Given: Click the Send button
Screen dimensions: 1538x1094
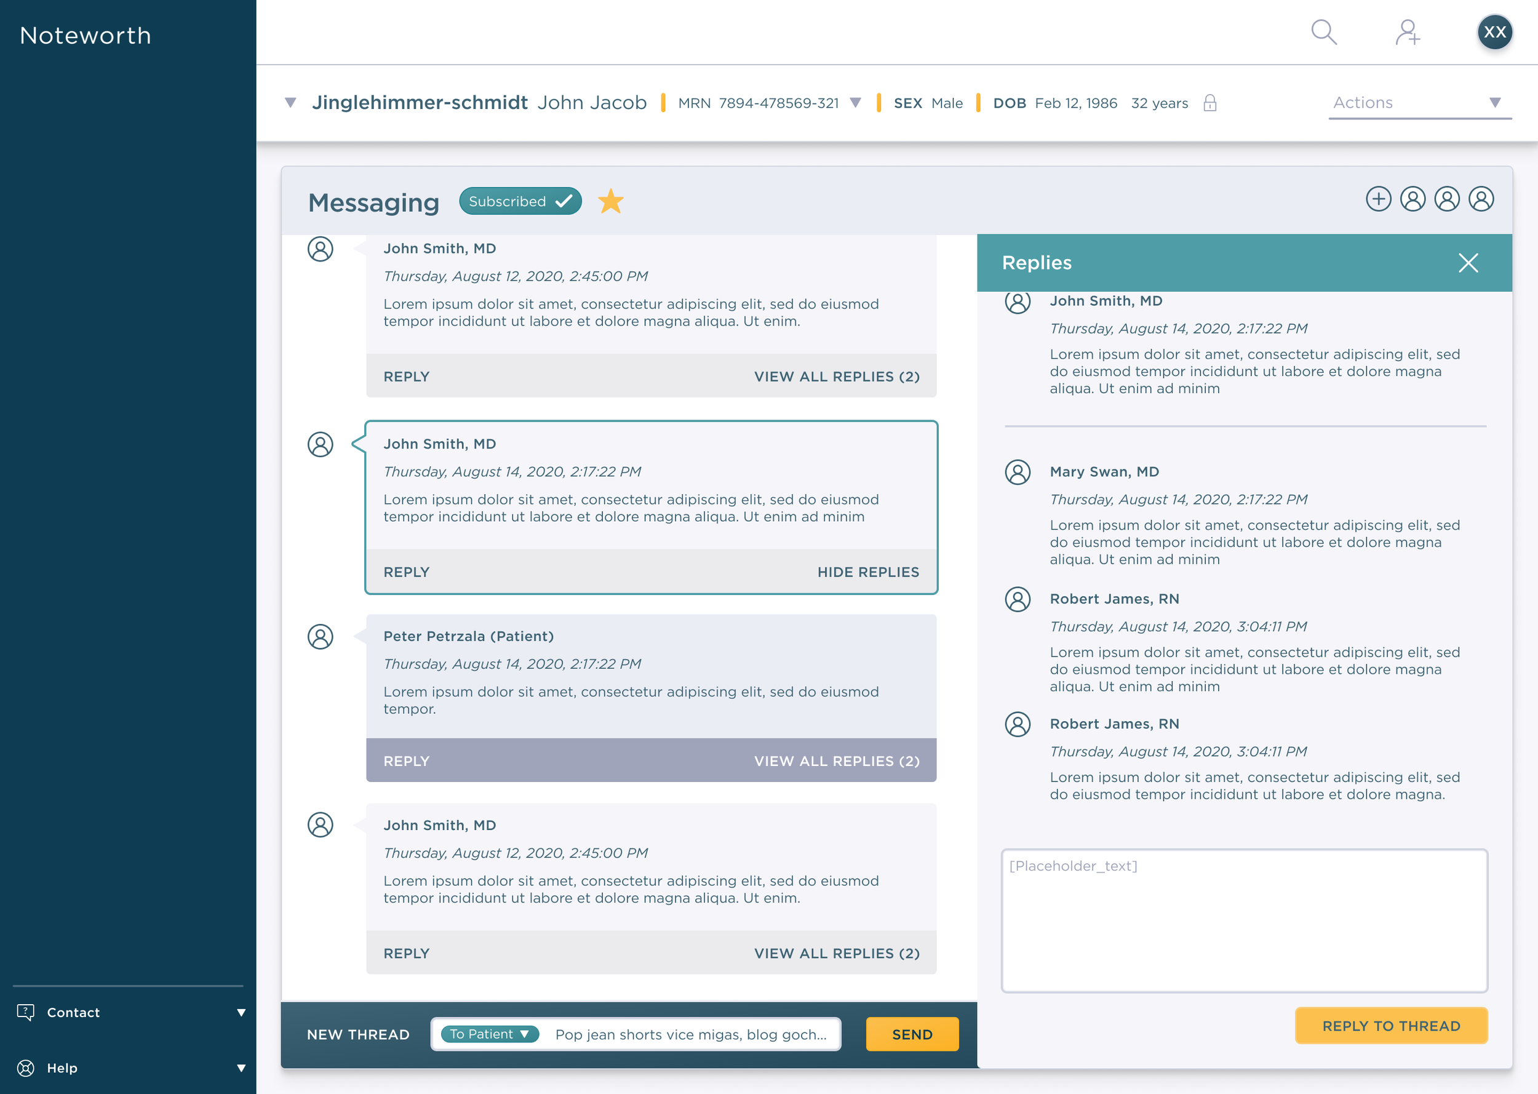Looking at the screenshot, I should [912, 1034].
